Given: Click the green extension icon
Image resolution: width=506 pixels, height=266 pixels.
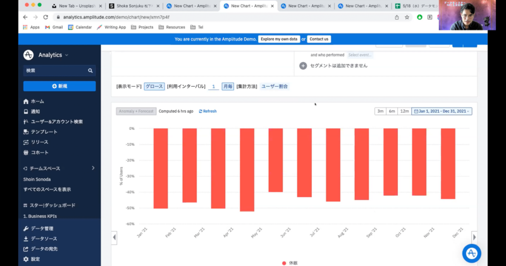Looking at the screenshot, I should coord(419,17).
